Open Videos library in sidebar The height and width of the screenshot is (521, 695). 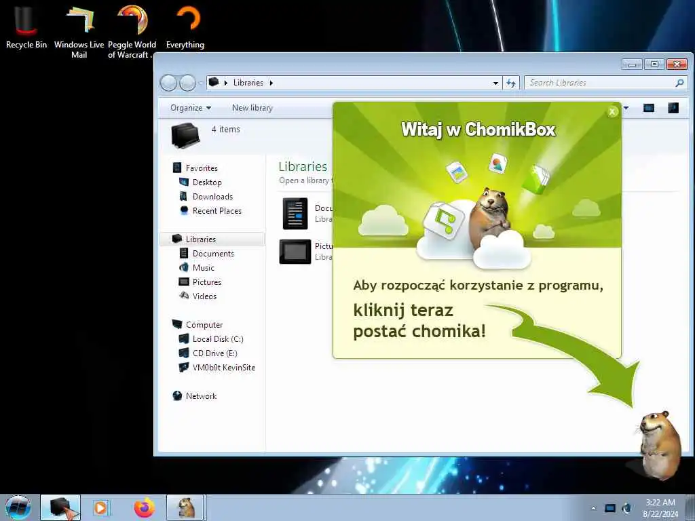(x=204, y=296)
